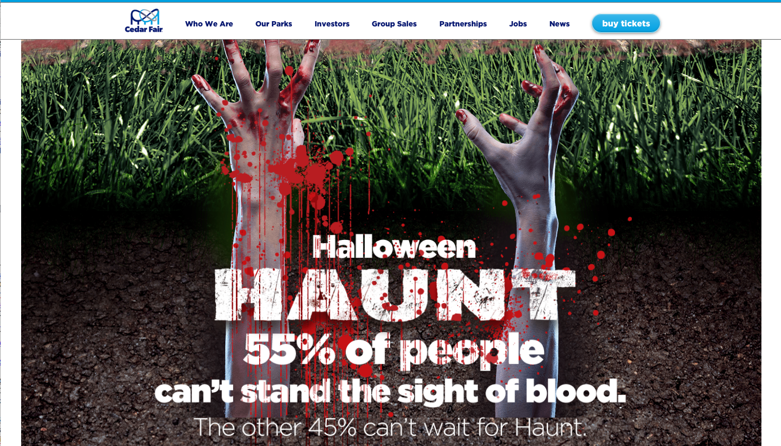Image resolution: width=781 pixels, height=446 pixels.
Task: Click the Cedar Fair wordmark text
Action: click(144, 29)
